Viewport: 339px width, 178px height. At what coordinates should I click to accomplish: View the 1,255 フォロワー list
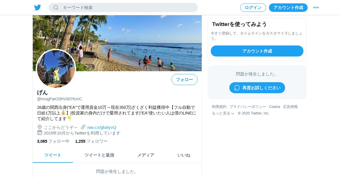(91, 141)
